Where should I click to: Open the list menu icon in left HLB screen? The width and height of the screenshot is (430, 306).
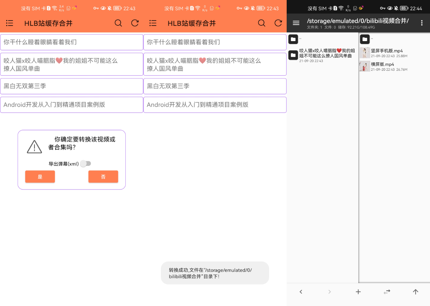point(10,23)
